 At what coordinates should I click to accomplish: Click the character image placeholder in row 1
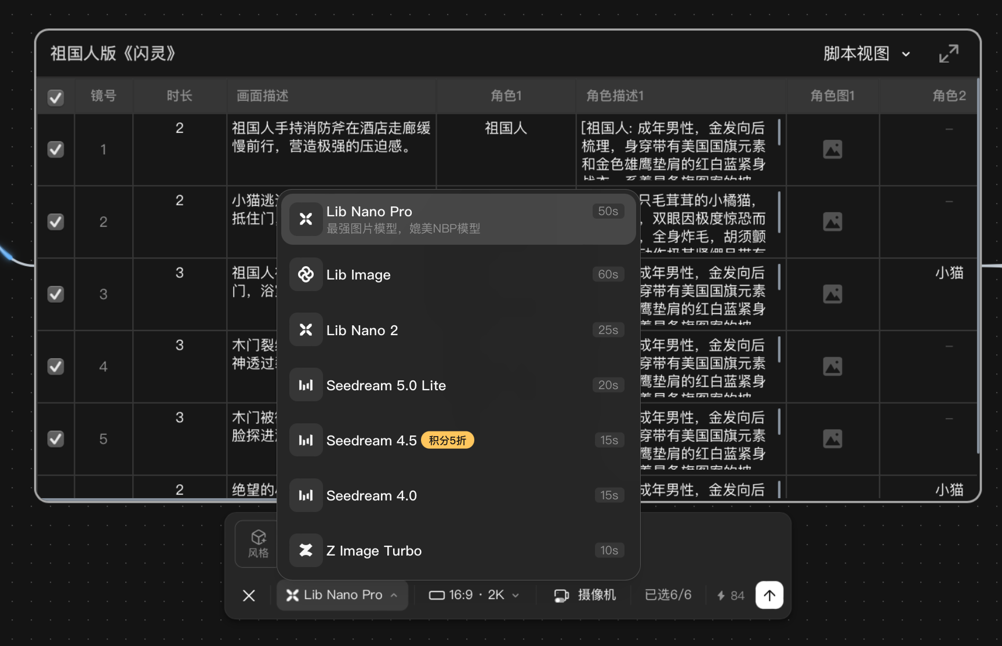(833, 150)
